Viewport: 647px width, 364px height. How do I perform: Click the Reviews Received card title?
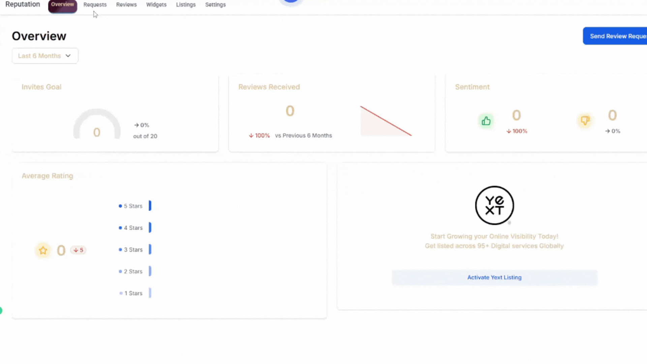(x=269, y=87)
